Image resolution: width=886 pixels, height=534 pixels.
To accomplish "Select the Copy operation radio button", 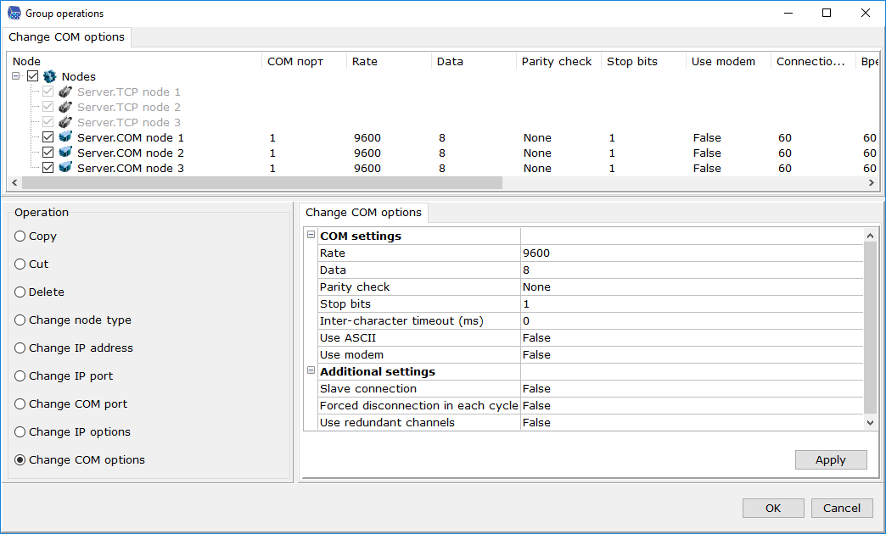I will 20,236.
